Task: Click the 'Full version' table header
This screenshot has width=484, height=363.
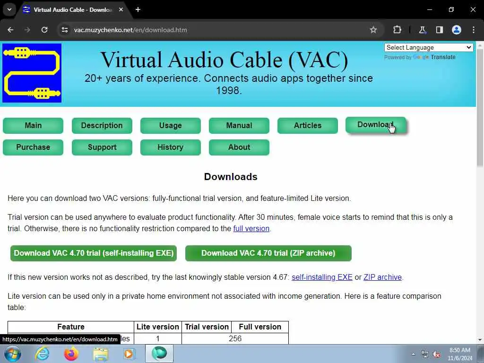Action: tap(260, 327)
